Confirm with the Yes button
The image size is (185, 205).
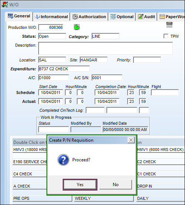[x=80, y=185]
